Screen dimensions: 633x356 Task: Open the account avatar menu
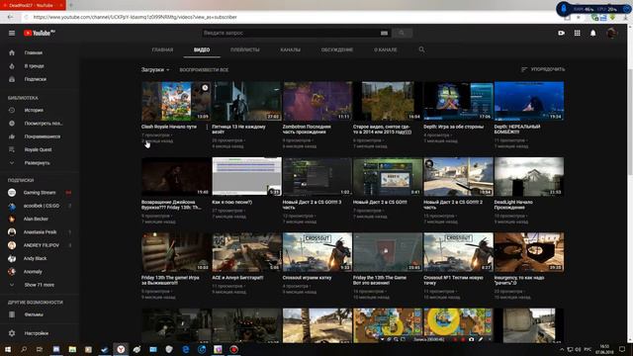pos(611,33)
